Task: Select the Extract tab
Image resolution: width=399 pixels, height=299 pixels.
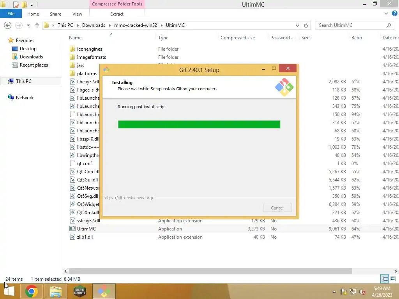Action: pos(117,14)
